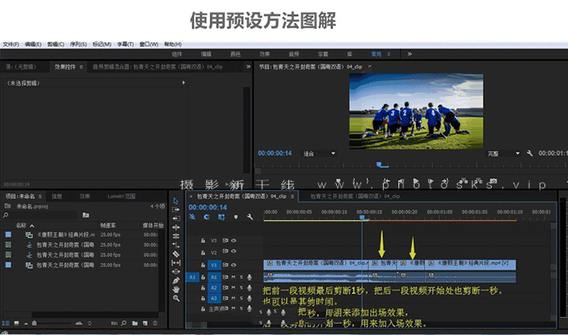This screenshot has height=335, width=568.
Task: Open the 标记(M) menu
Action: tap(101, 44)
